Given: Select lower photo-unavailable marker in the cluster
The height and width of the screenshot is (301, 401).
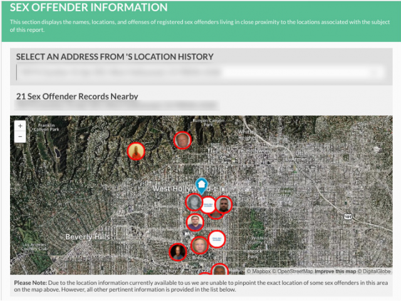Looking at the screenshot, I should pyautogui.click(x=216, y=239).
